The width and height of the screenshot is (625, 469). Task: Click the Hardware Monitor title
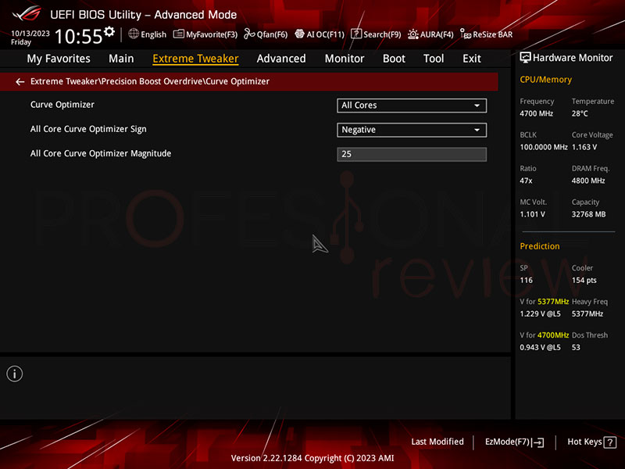click(573, 58)
